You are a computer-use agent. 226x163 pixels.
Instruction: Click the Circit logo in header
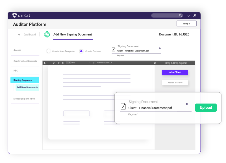point(21,15)
